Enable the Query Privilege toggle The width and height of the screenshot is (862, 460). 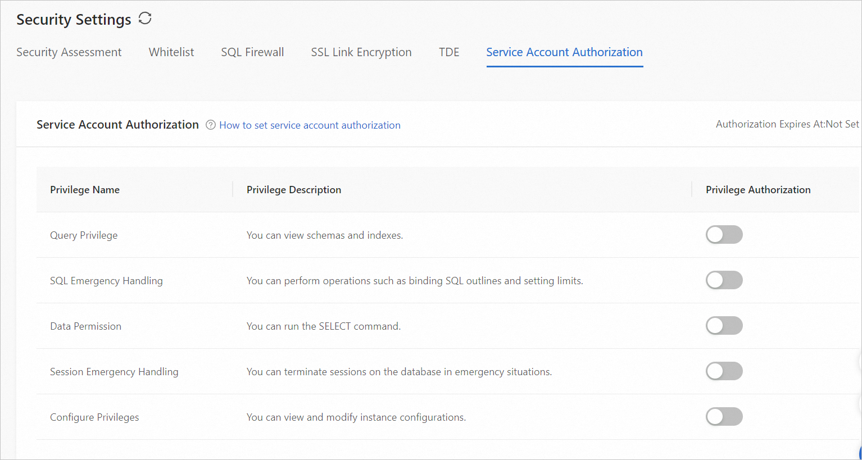click(x=724, y=235)
